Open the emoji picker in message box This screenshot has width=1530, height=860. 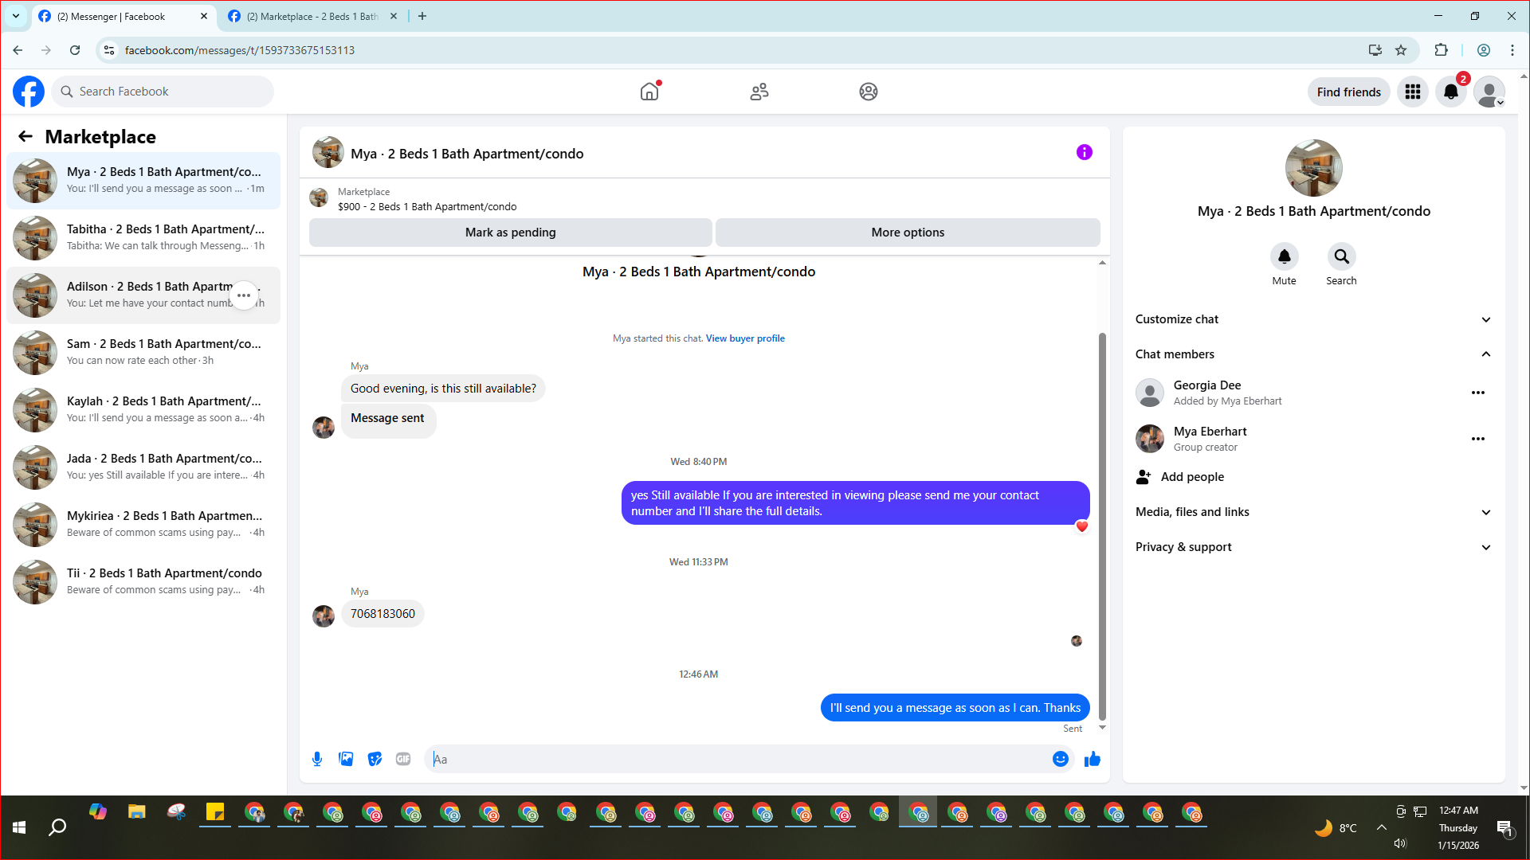click(1060, 759)
